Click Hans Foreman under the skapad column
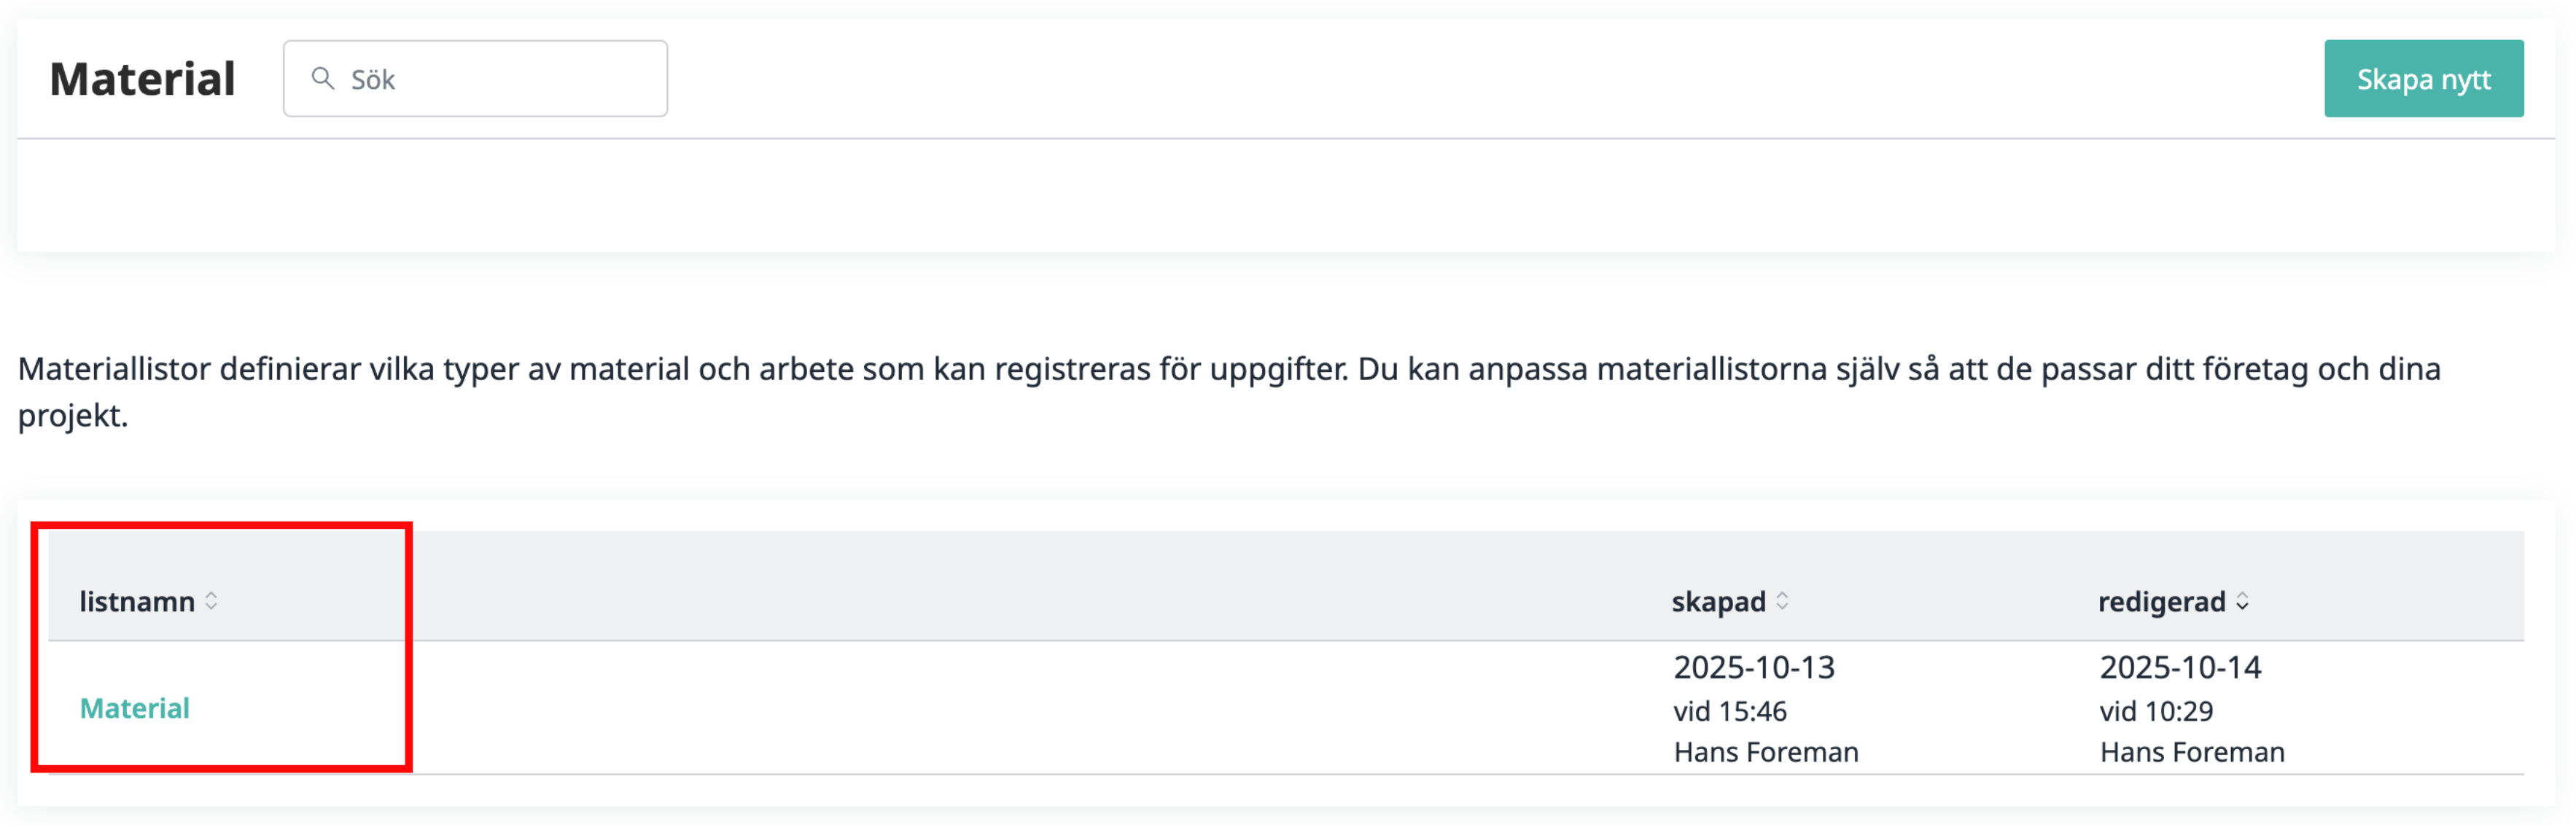The width and height of the screenshot is (2576, 825). (x=1766, y=752)
